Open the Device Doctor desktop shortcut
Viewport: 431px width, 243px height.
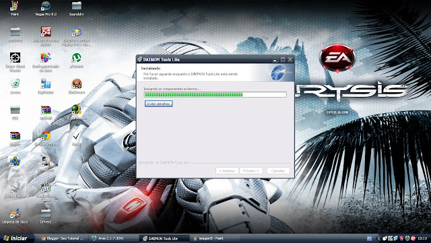click(x=15, y=188)
